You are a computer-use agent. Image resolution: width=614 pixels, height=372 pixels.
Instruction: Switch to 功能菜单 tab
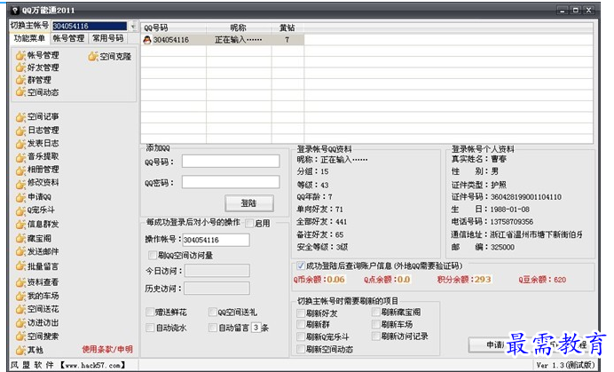(x=29, y=38)
